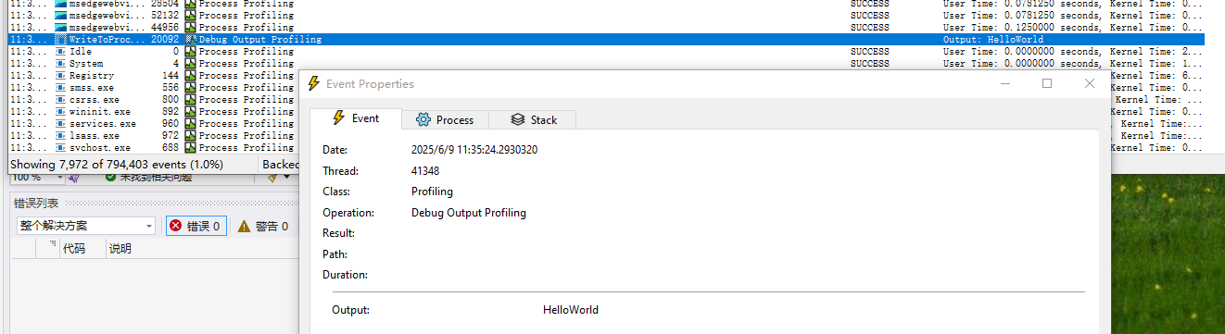Click the 说明 column header in error list
1225x334 pixels.
tap(120, 249)
